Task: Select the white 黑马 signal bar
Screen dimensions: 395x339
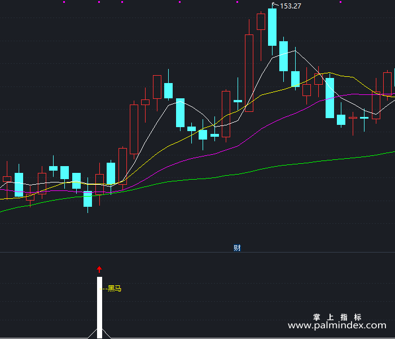Action: pyautogui.click(x=99, y=307)
